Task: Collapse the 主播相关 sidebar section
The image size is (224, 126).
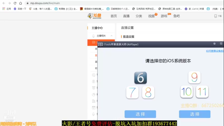Action: [111, 36]
